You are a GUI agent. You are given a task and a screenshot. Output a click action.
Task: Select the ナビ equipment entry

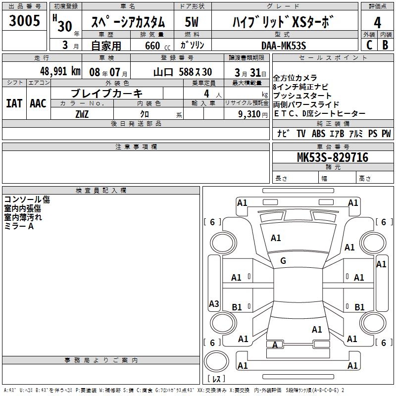pos(283,133)
